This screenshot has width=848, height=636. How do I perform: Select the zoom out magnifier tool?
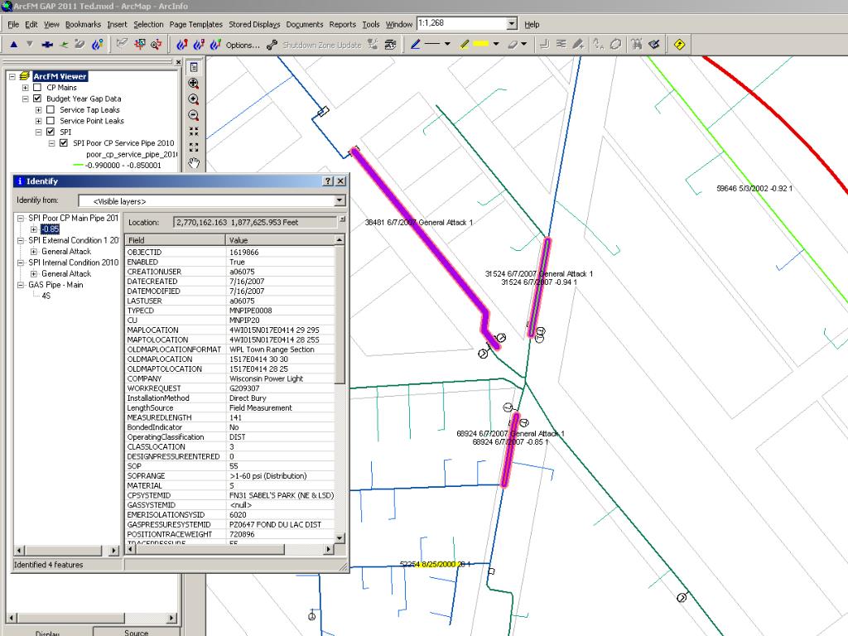[194, 115]
